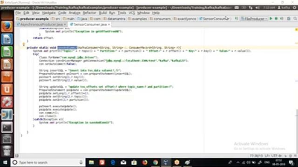Click the SensorConsumer breadcrumb class

tap(214, 19)
